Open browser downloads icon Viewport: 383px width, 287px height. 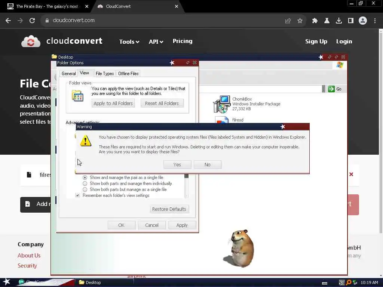338,21
